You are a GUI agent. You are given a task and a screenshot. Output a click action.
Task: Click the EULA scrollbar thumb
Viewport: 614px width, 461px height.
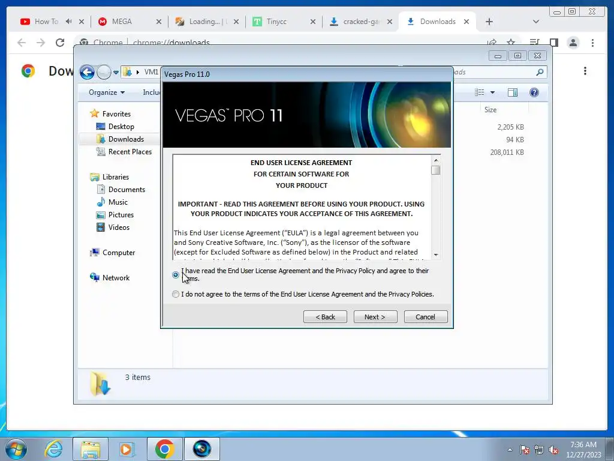coord(436,170)
